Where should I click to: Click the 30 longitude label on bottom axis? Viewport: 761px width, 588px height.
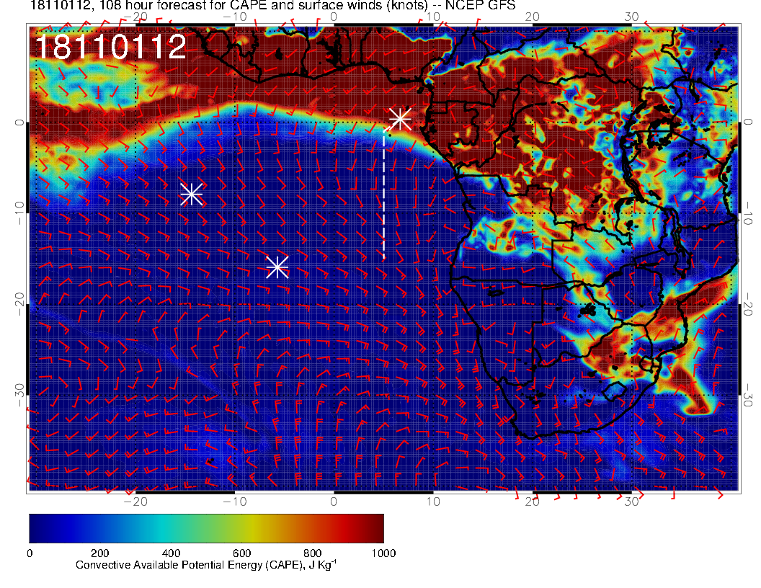tap(632, 500)
